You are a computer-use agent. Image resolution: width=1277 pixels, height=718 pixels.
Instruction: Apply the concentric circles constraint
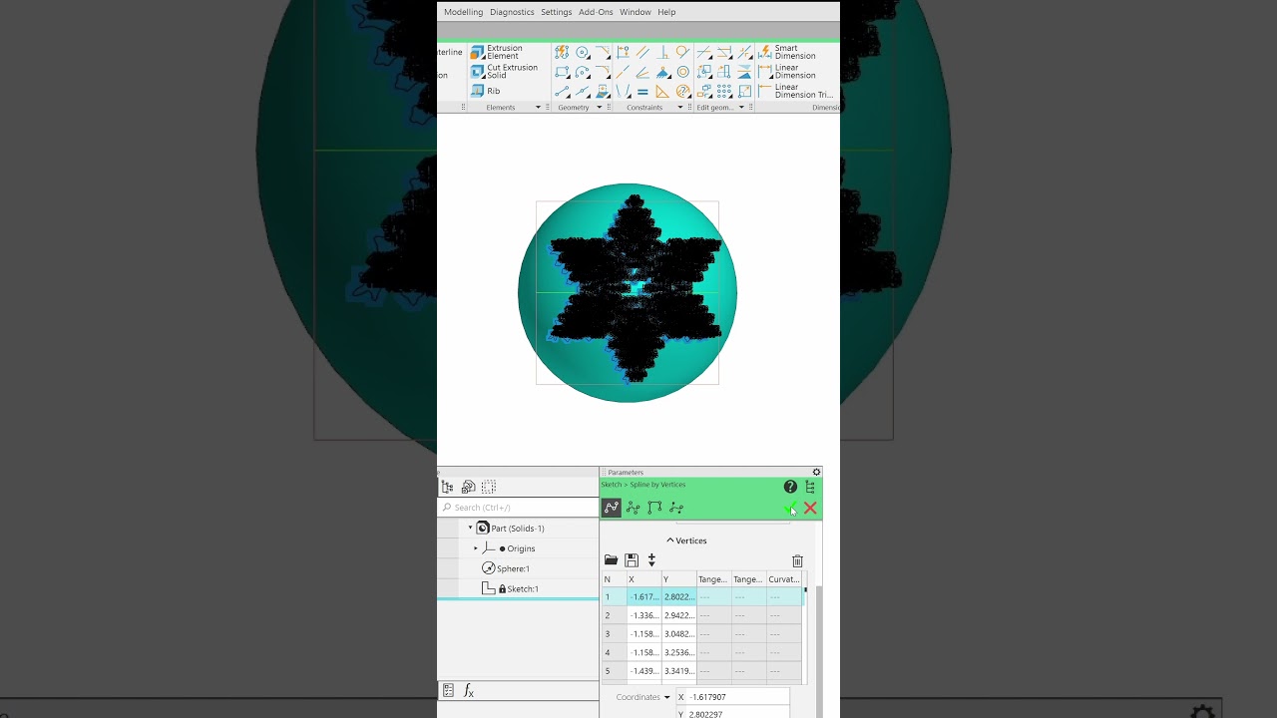(x=682, y=72)
